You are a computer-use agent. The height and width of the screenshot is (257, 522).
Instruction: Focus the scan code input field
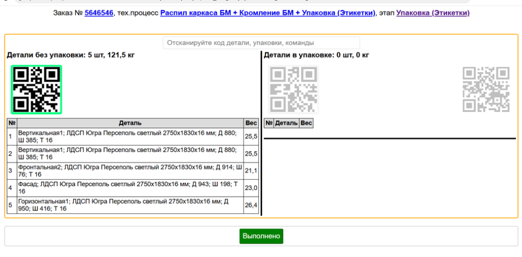(261, 43)
